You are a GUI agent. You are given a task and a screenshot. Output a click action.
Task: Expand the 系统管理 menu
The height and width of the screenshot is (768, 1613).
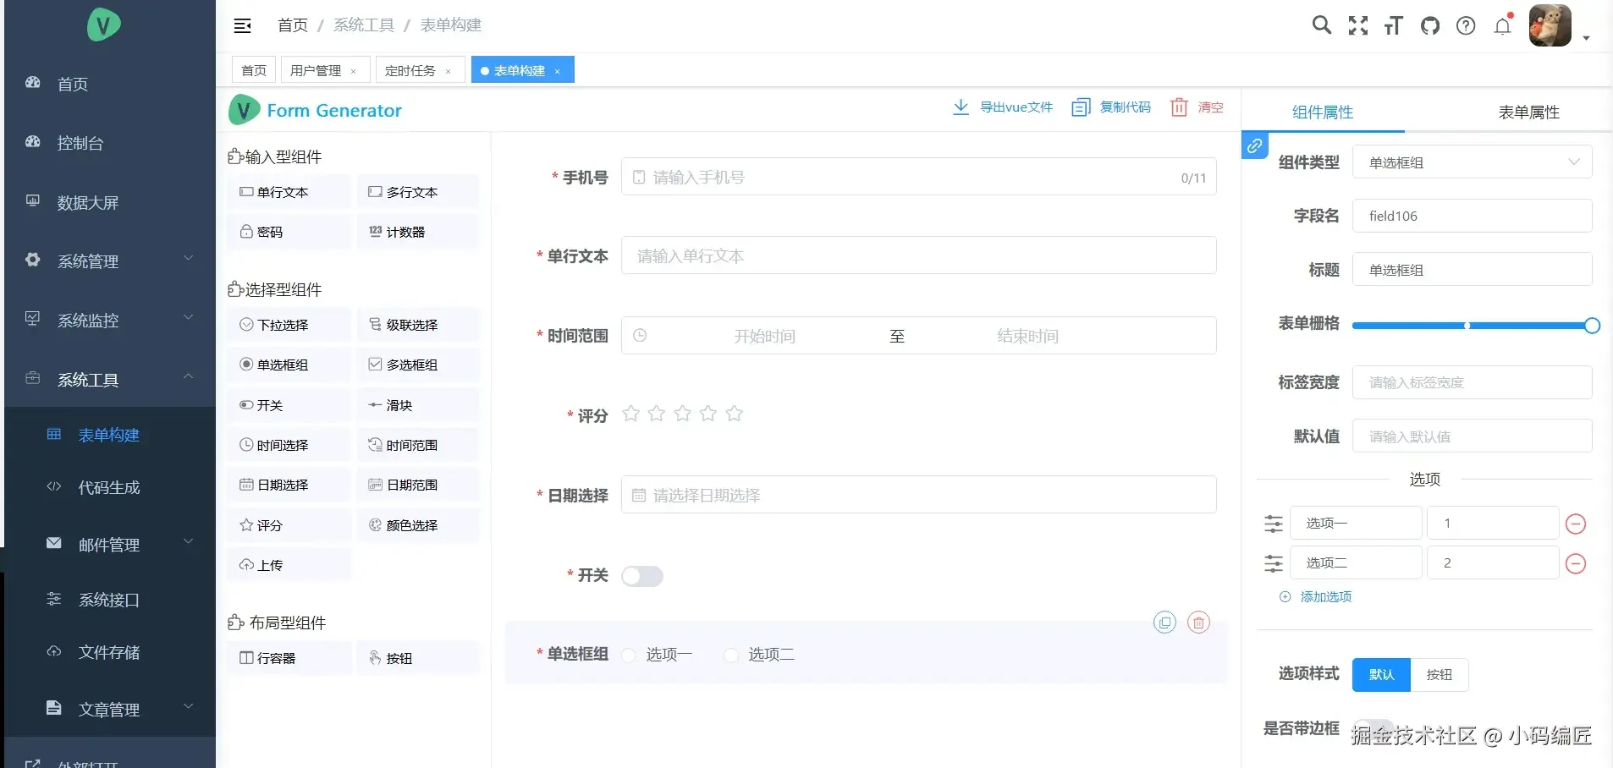pyautogui.click(x=110, y=261)
